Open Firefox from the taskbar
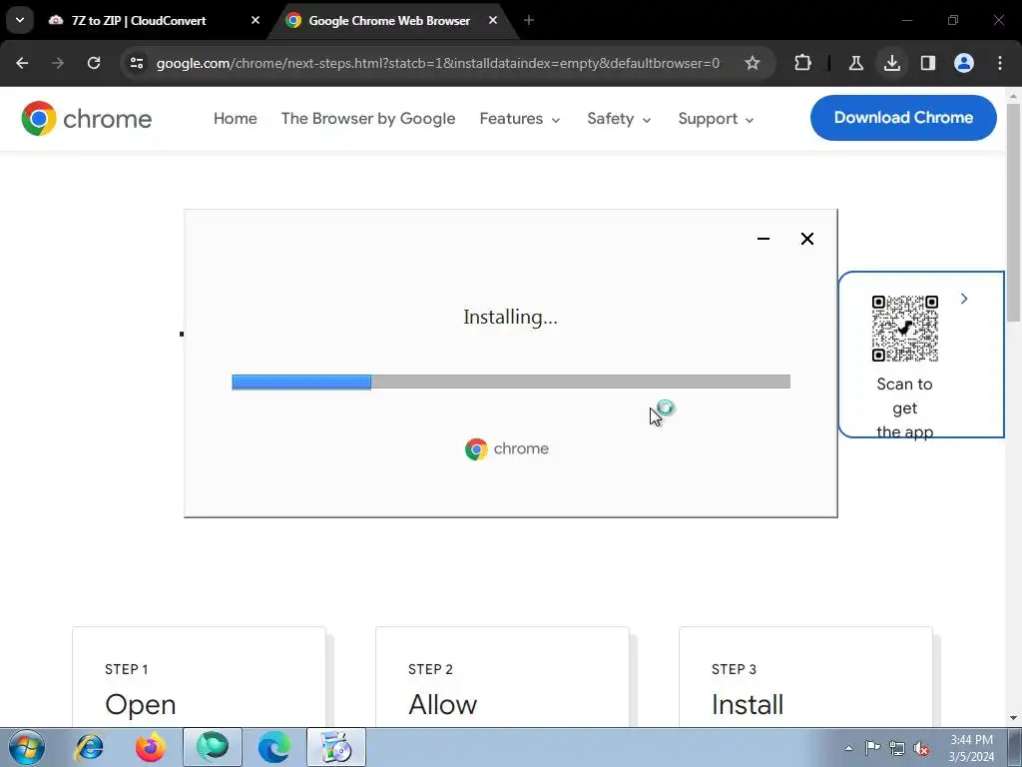 (151, 747)
